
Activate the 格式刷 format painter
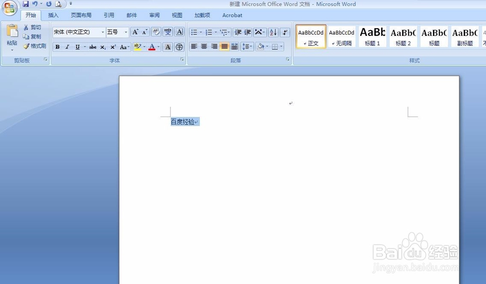(x=35, y=46)
